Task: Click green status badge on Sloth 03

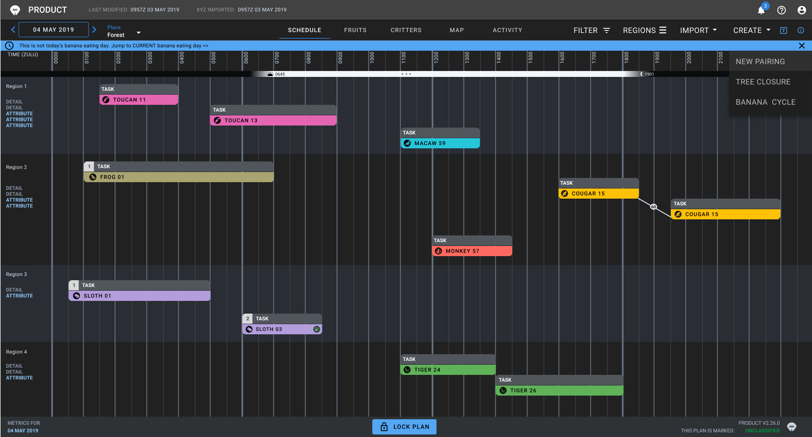Action: pos(317,329)
